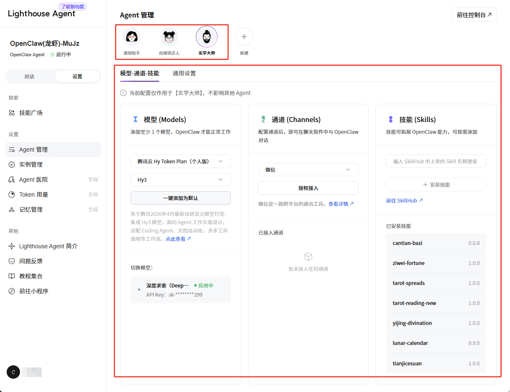Click the Lighthouse Agent 简介 sparkle icon
This screenshot has height=392, width=510.
tap(12, 246)
